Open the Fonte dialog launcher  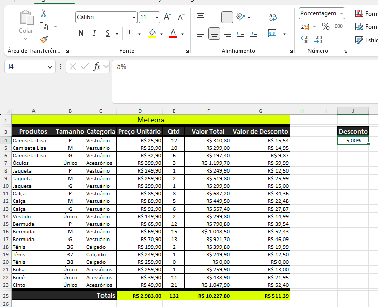(187, 51)
